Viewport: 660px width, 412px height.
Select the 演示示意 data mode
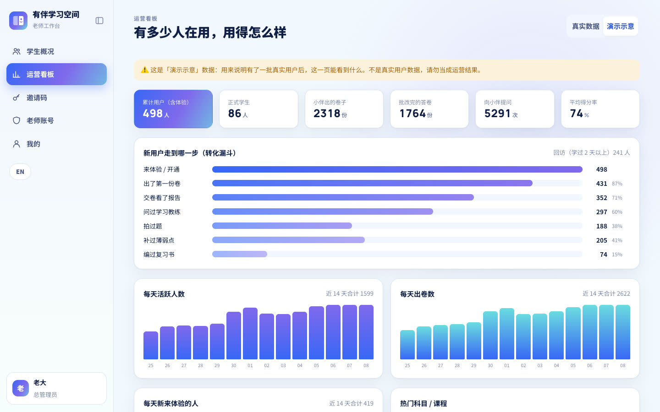(x=621, y=27)
